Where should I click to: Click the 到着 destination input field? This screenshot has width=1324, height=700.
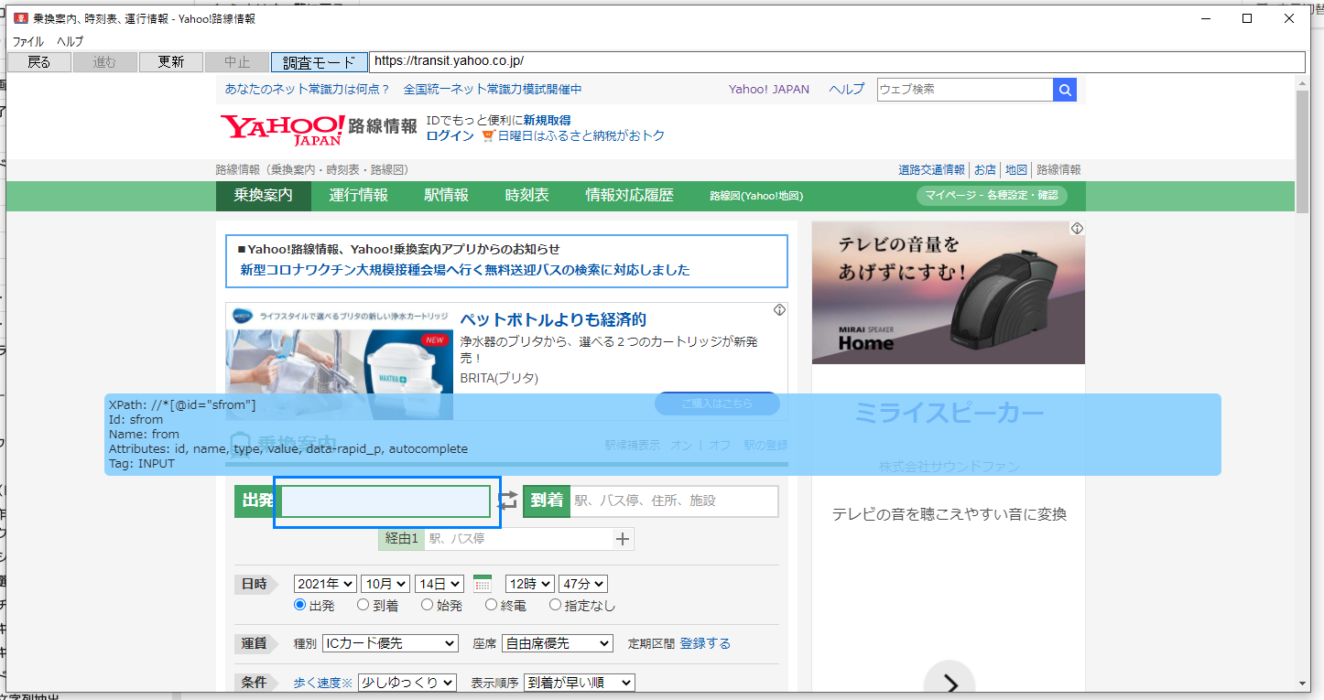(674, 501)
